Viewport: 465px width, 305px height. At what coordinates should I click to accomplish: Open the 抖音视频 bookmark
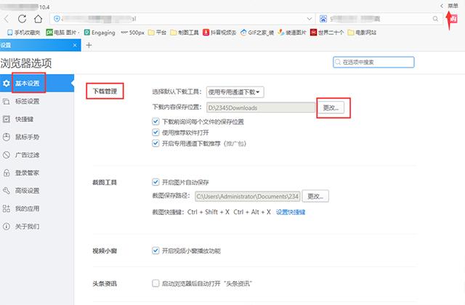[219, 33]
